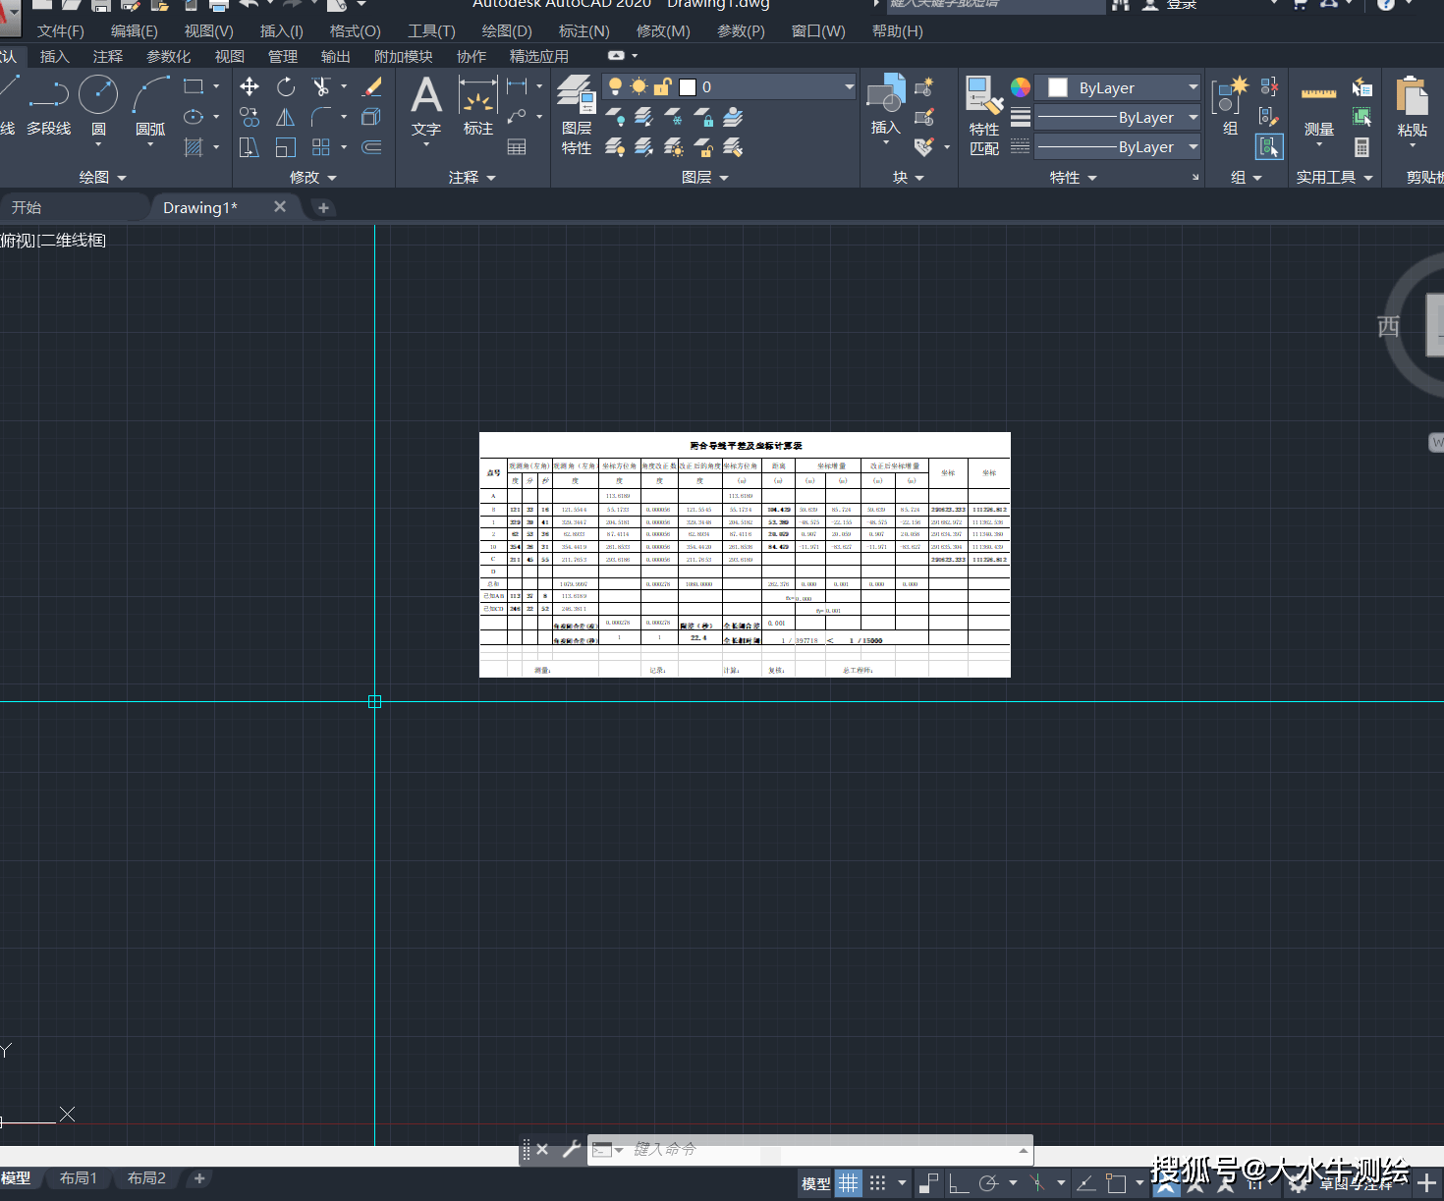Open the 文件(F) menu

pos(61,30)
